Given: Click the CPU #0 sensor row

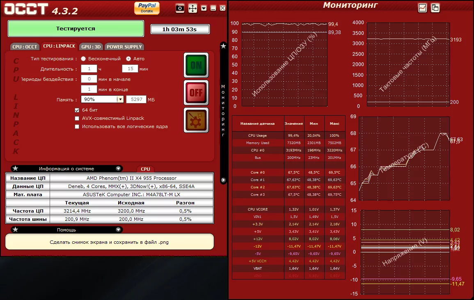Looking at the screenshot, I should pyautogui.click(x=289, y=150).
